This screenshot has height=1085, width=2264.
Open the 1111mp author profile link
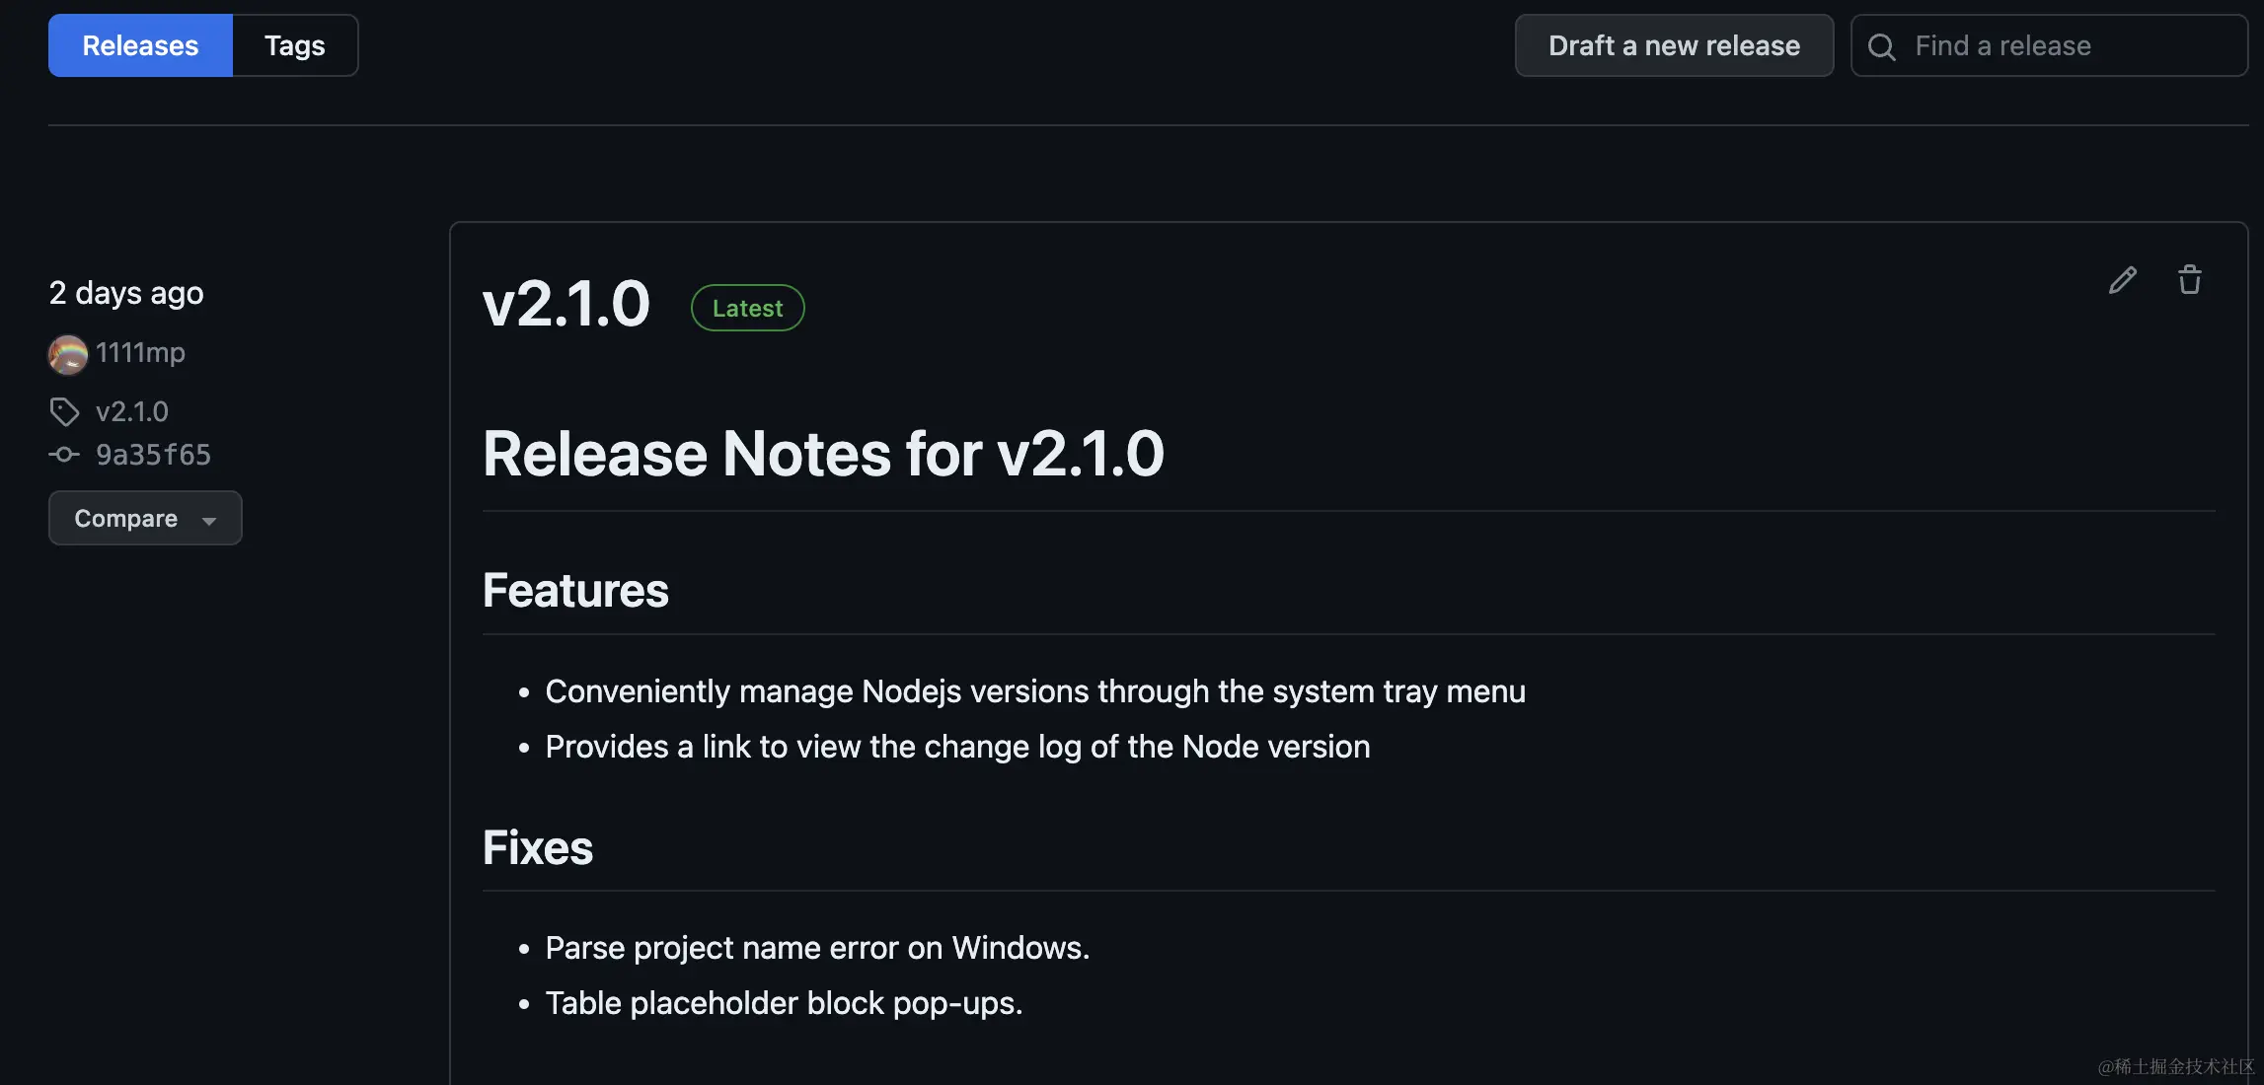[x=140, y=352]
